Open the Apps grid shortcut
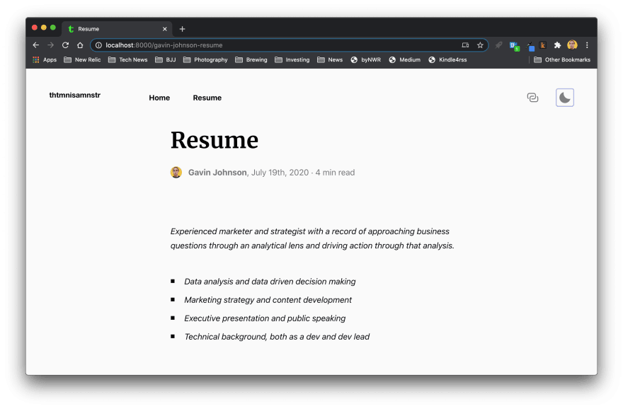This screenshot has width=623, height=409. 45,60
